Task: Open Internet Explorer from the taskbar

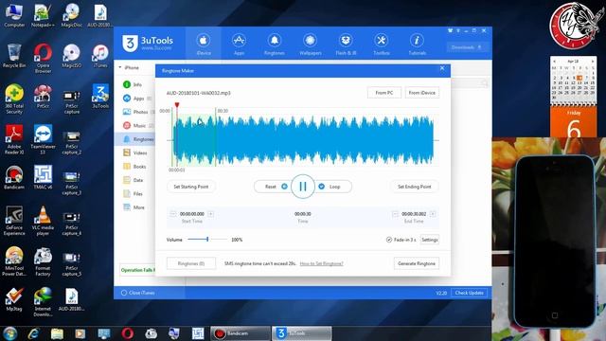Action: (x=34, y=333)
